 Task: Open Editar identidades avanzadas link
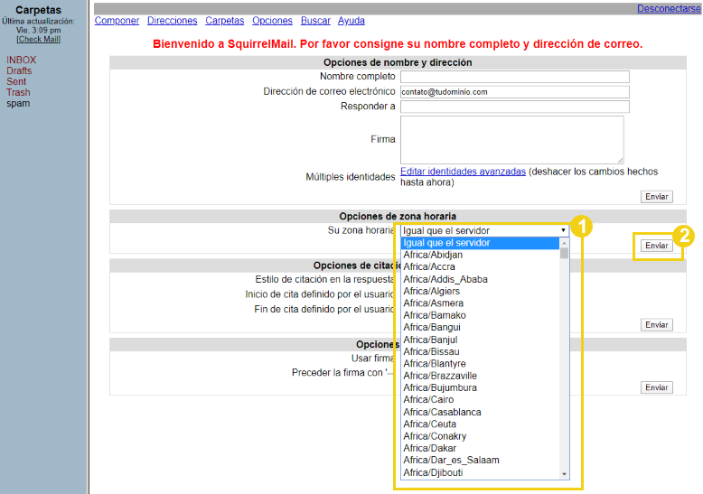(463, 172)
